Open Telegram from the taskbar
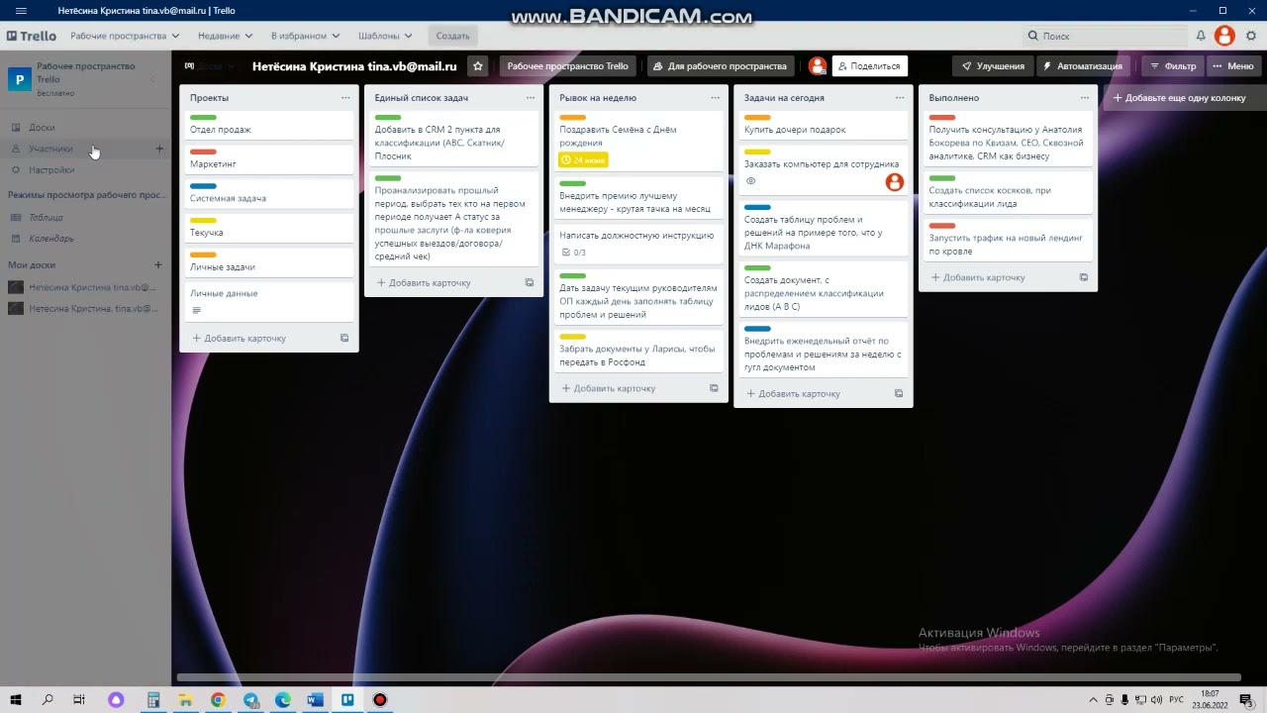Screen dimensions: 1267x713 click(x=250, y=699)
